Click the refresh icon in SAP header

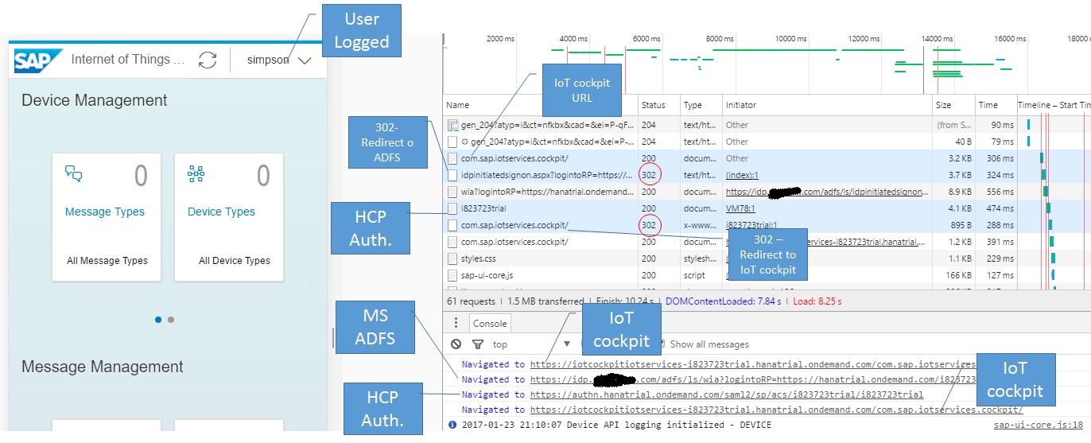208,60
